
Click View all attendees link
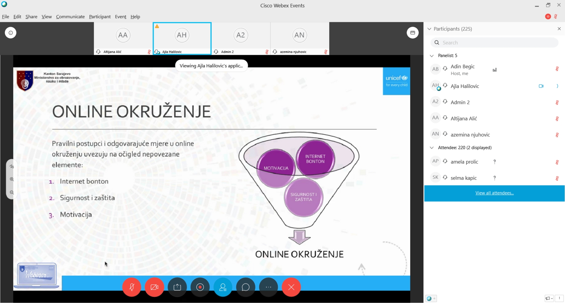tap(494, 193)
